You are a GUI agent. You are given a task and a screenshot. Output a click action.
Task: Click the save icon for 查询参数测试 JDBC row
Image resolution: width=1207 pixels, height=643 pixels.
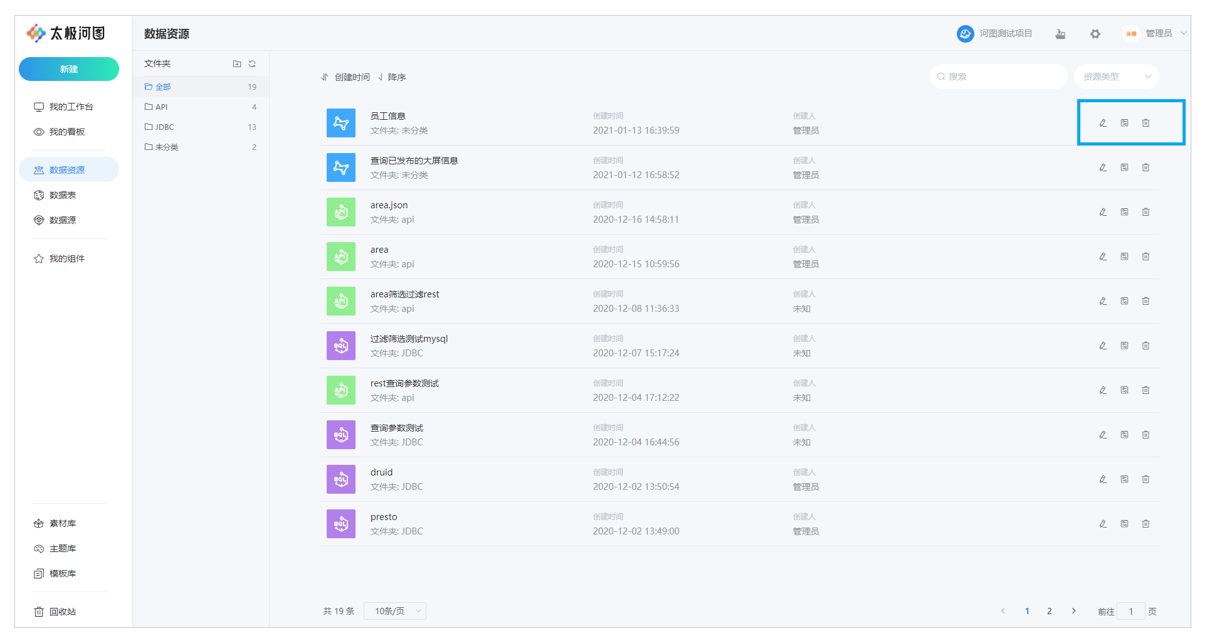(1124, 435)
